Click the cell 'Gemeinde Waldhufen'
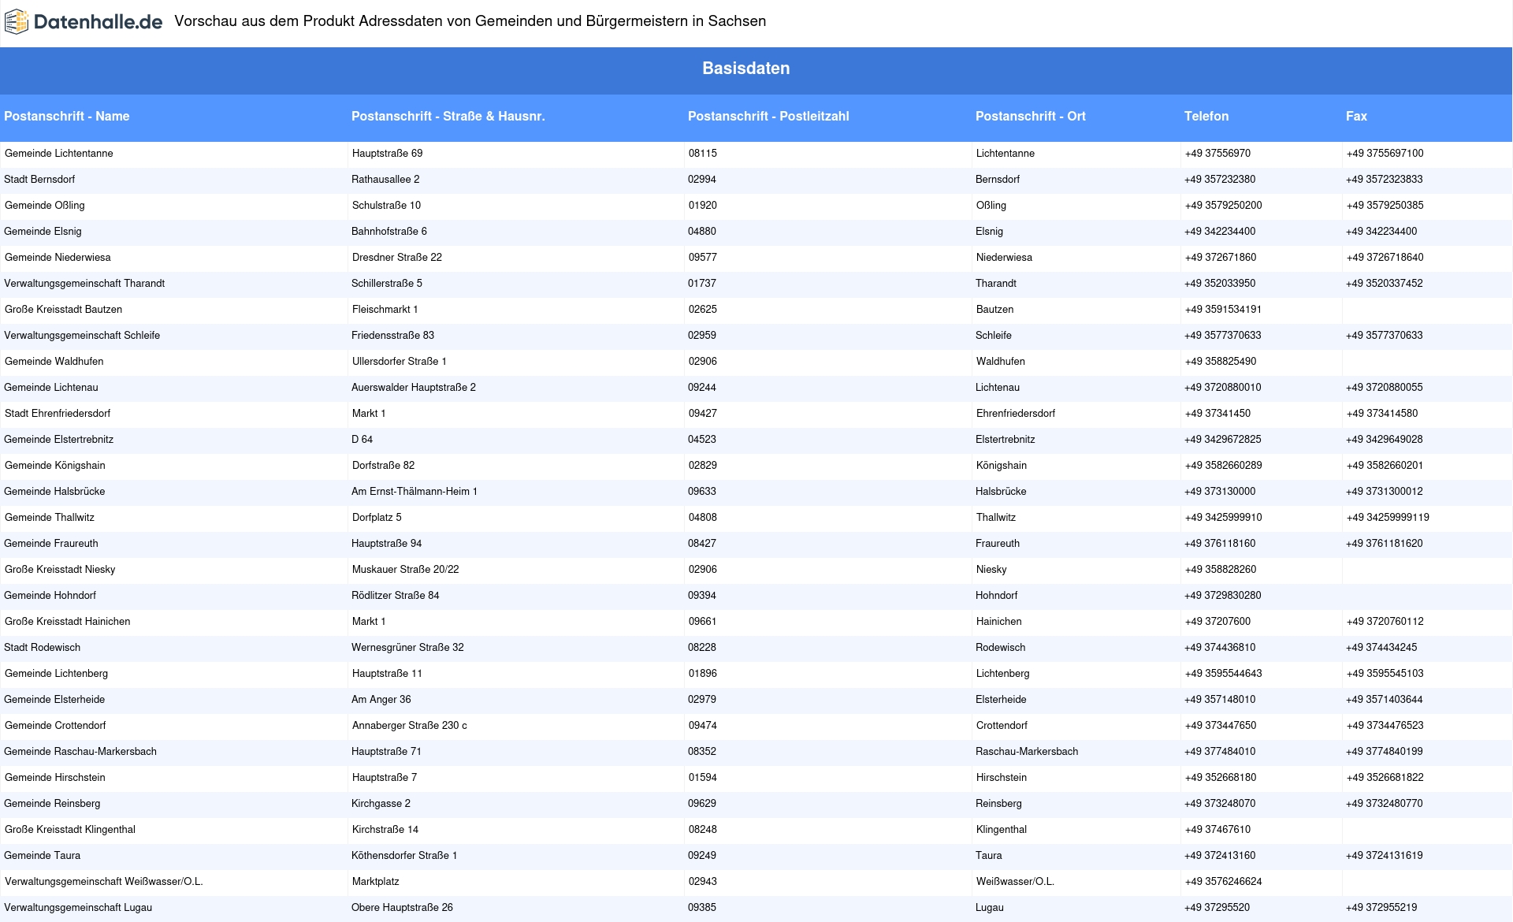This screenshot has height=922, width=1513. pos(54,362)
